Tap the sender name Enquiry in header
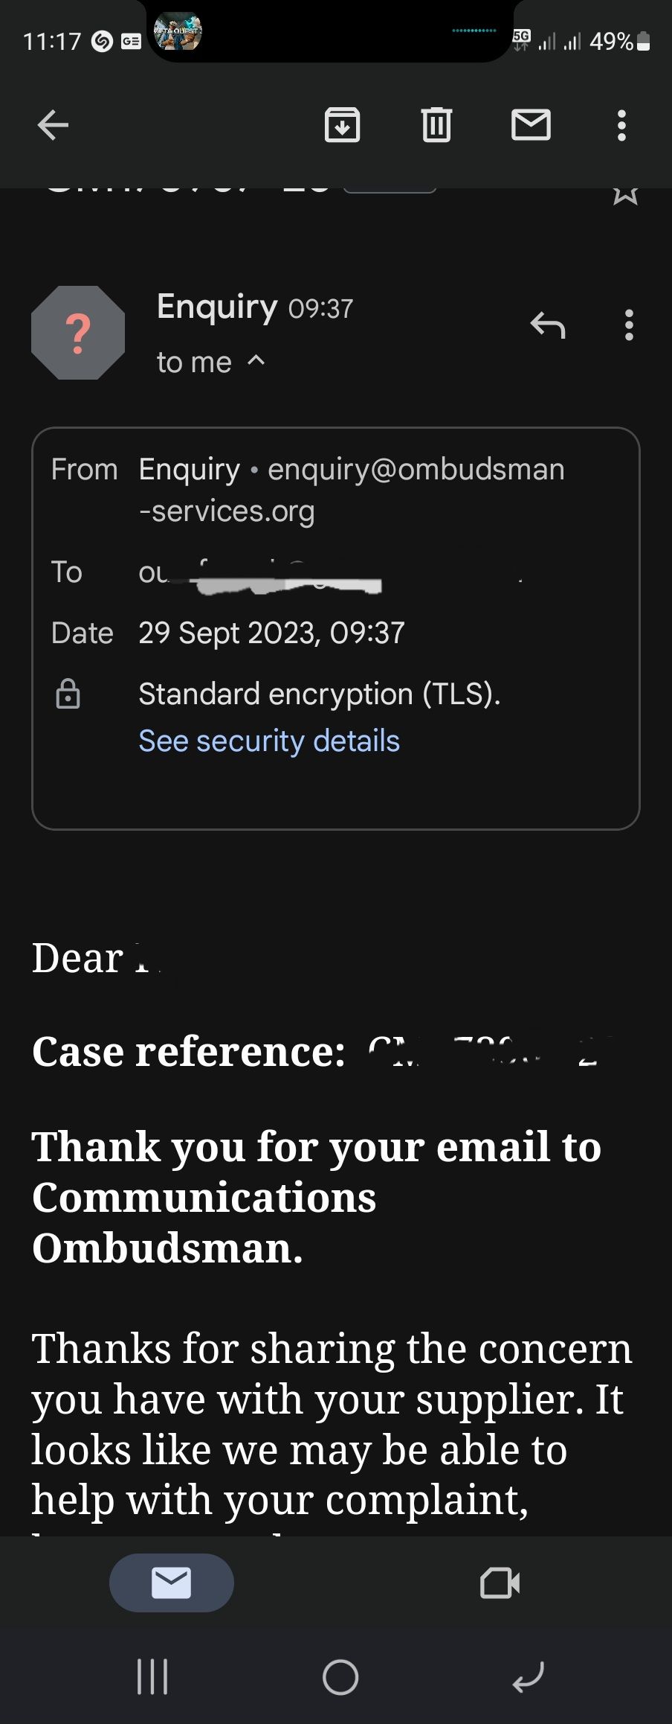The height and width of the screenshot is (1724, 672). click(x=217, y=307)
